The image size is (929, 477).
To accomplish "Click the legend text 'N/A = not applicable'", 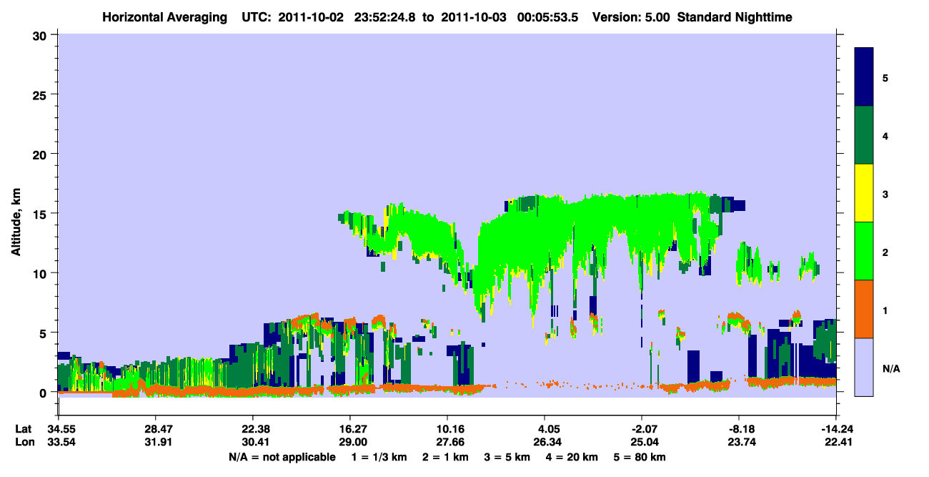I will [282, 457].
